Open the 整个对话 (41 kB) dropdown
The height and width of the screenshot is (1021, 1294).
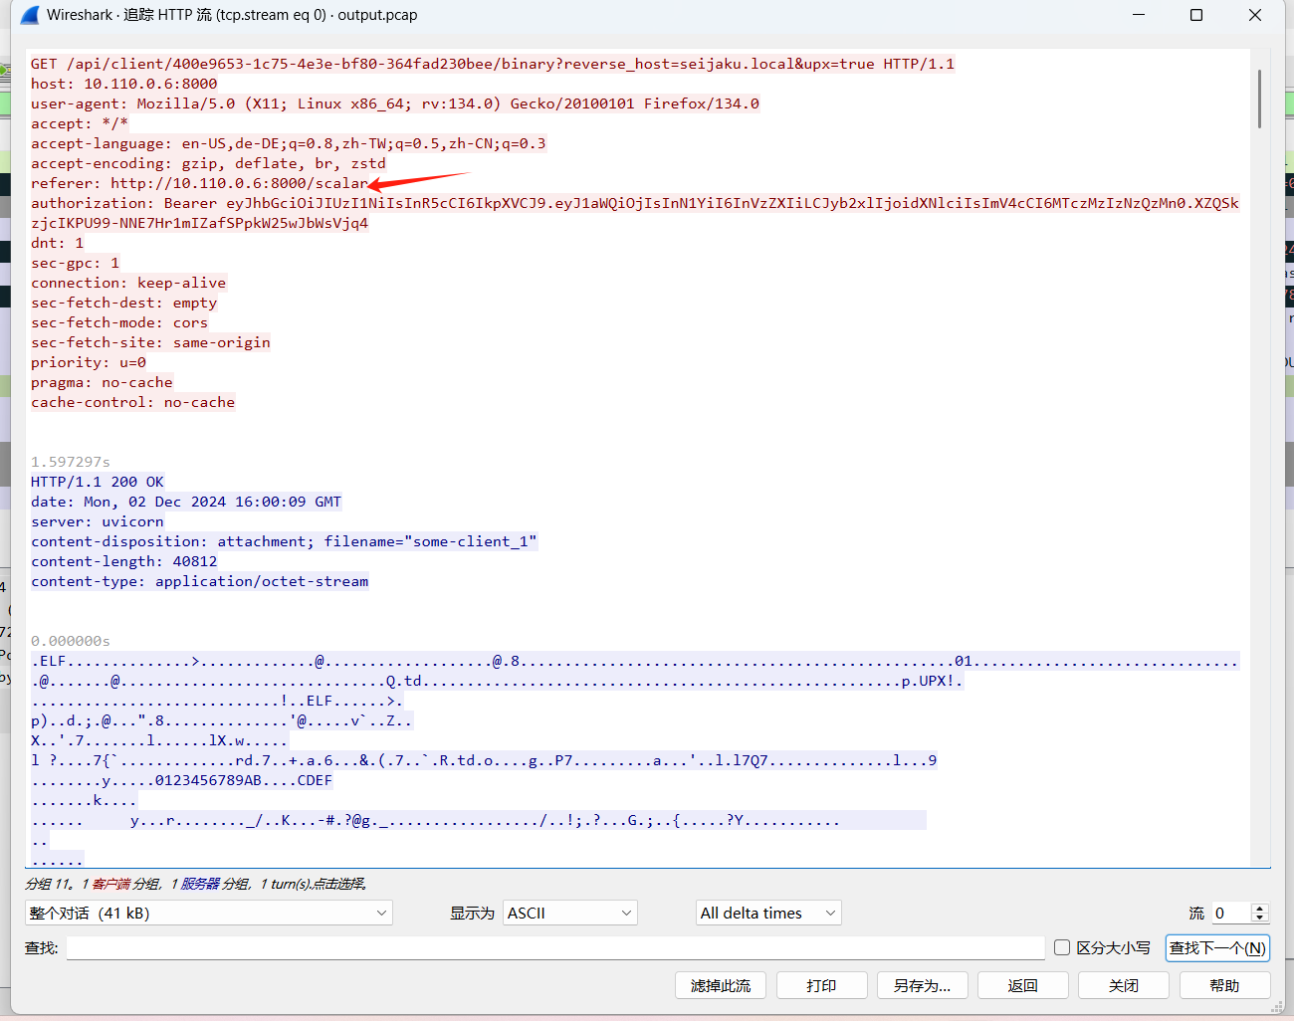coord(208,913)
